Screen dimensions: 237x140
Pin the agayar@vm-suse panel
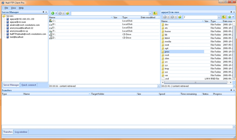pos(231,12)
